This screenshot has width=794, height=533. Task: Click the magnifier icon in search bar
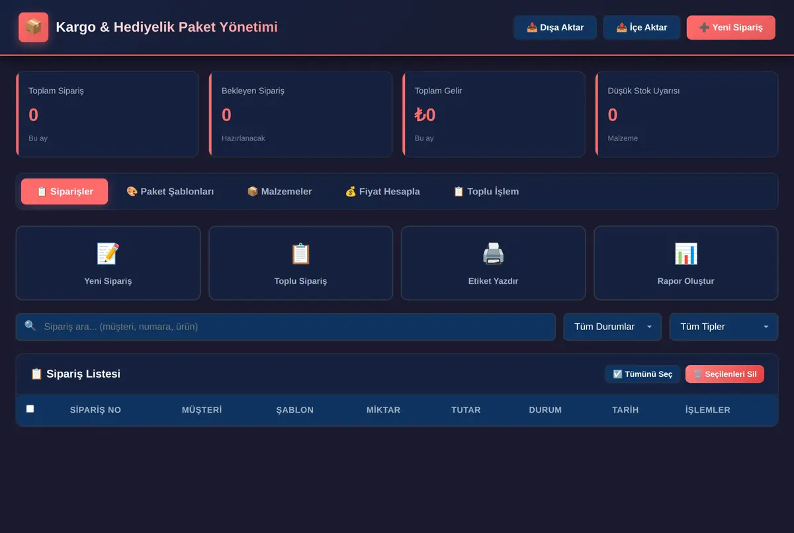(x=30, y=326)
